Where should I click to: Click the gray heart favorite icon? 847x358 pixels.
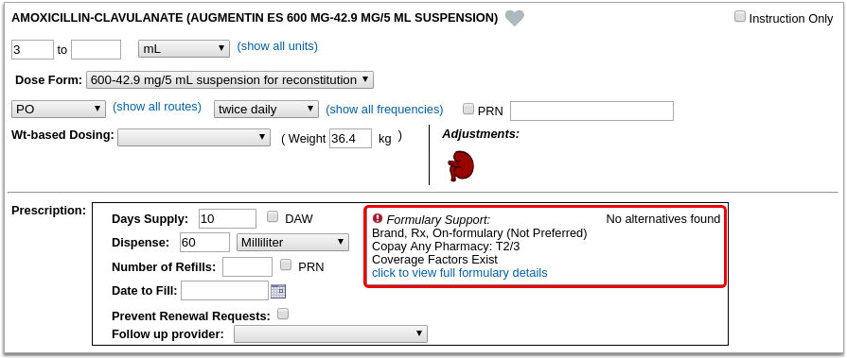click(x=514, y=18)
